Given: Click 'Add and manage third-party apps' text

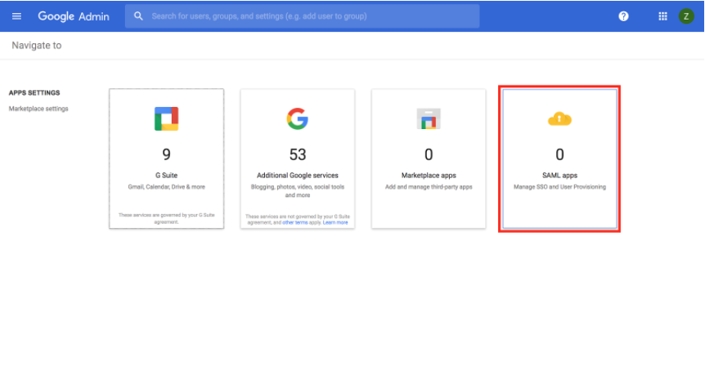Looking at the screenshot, I should pos(429,187).
